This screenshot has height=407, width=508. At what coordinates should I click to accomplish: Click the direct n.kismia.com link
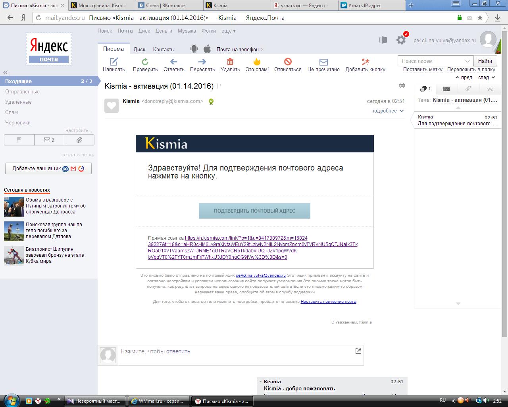pyautogui.click(x=252, y=247)
